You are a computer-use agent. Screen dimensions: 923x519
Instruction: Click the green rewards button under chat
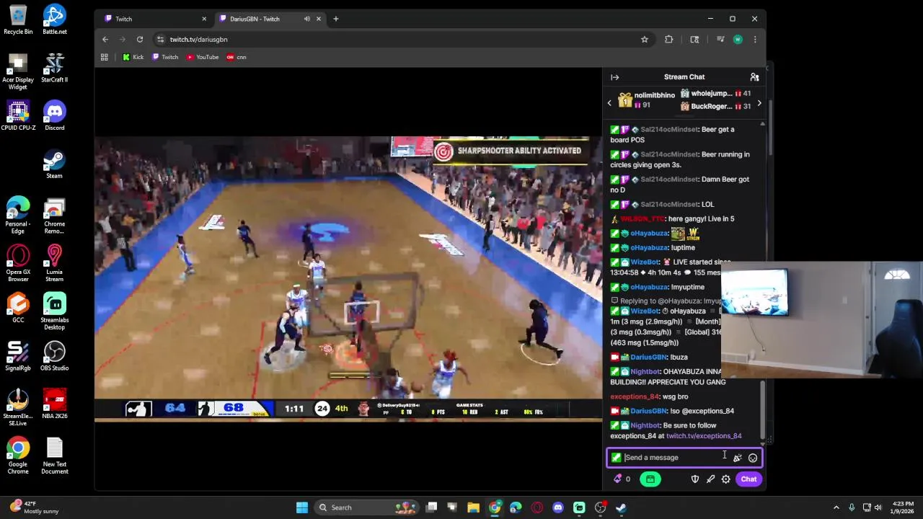[x=650, y=479]
